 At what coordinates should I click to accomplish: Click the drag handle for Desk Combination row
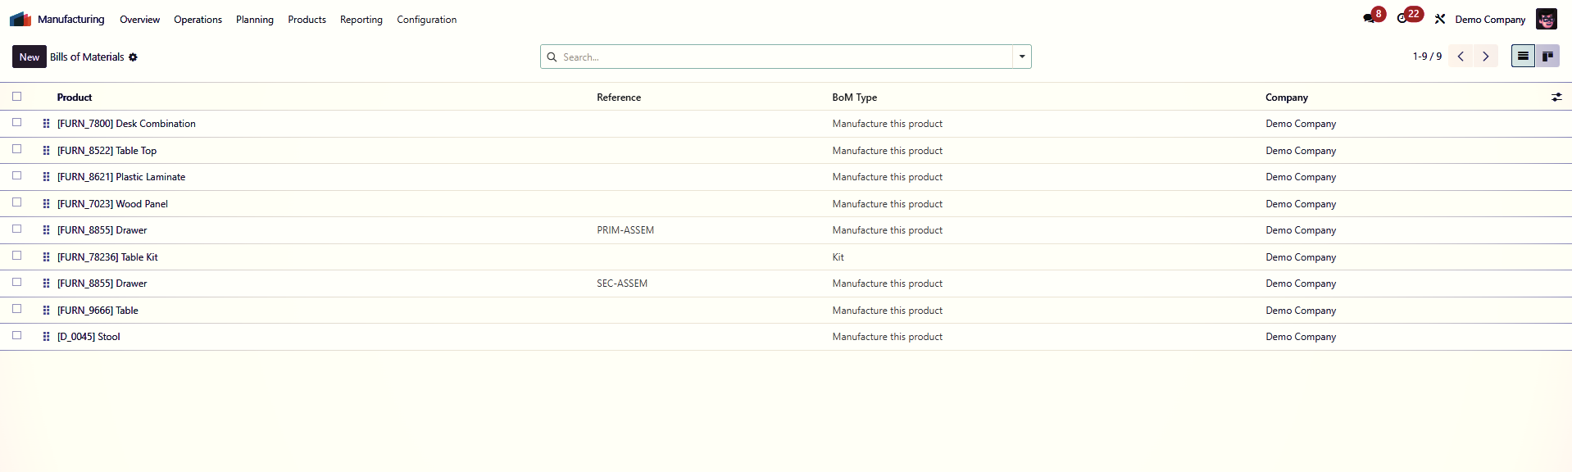46,124
